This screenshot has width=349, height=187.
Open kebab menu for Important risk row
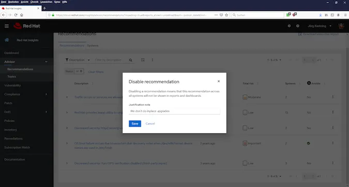[333, 143]
